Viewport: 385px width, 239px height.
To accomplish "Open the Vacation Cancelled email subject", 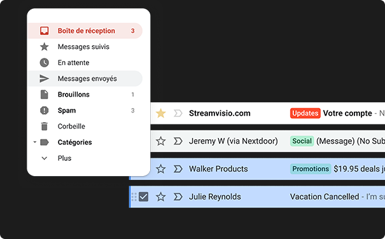I will coord(325,197).
